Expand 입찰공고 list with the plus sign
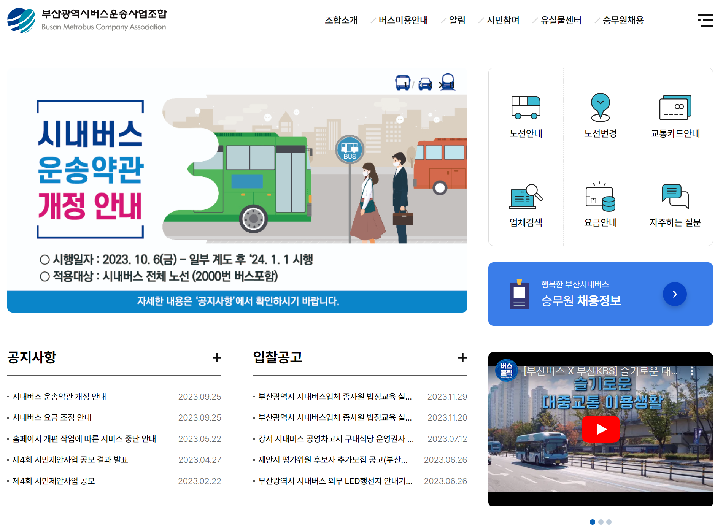Image resolution: width=715 pixels, height=530 pixels. tap(463, 358)
